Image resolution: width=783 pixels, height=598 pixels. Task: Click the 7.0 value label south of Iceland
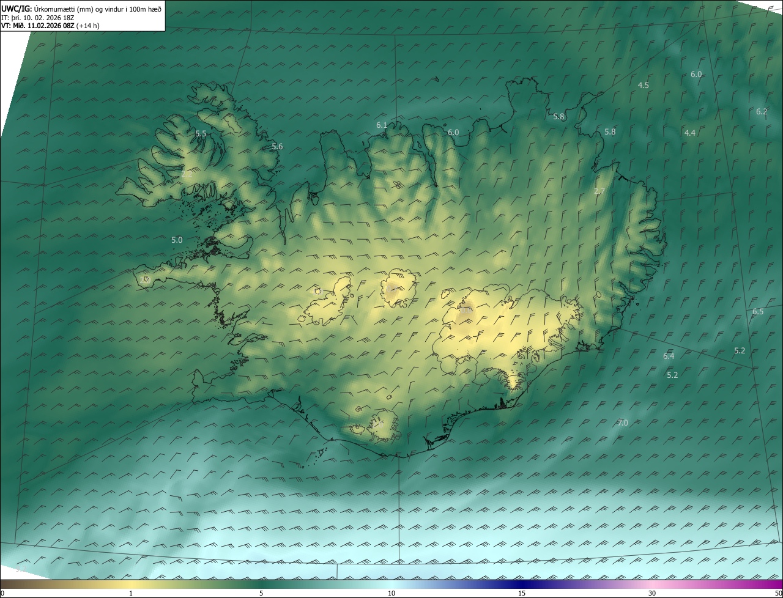(x=623, y=423)
